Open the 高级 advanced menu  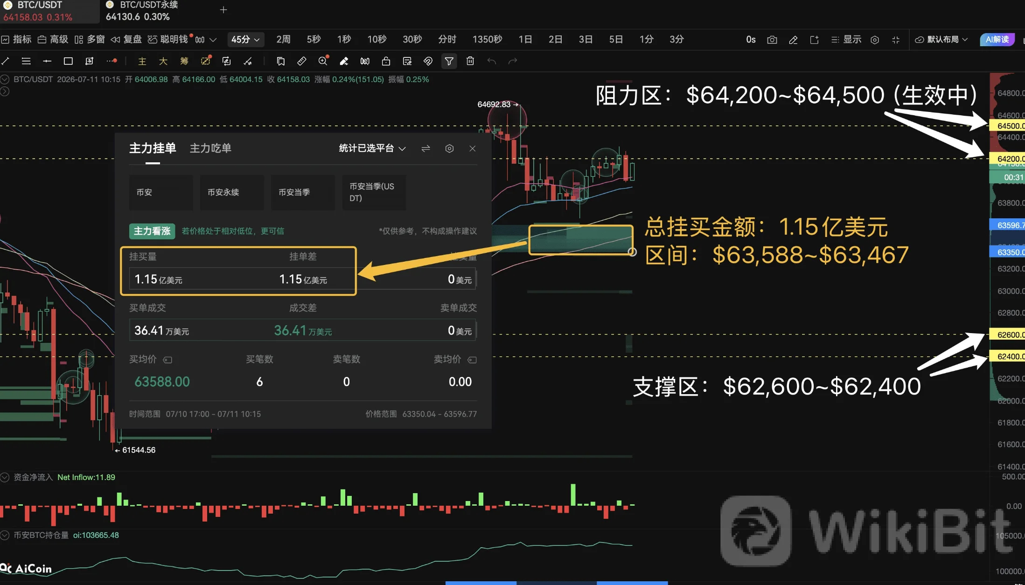(x=53, y=40)
